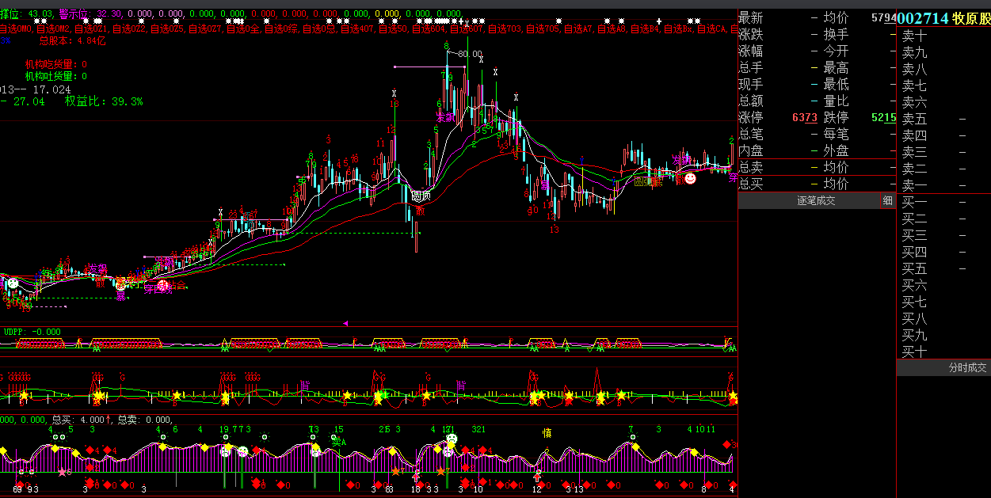The image size is (991, 498).
Task: Select the 最低 low price label
Action: coord(837,85)
